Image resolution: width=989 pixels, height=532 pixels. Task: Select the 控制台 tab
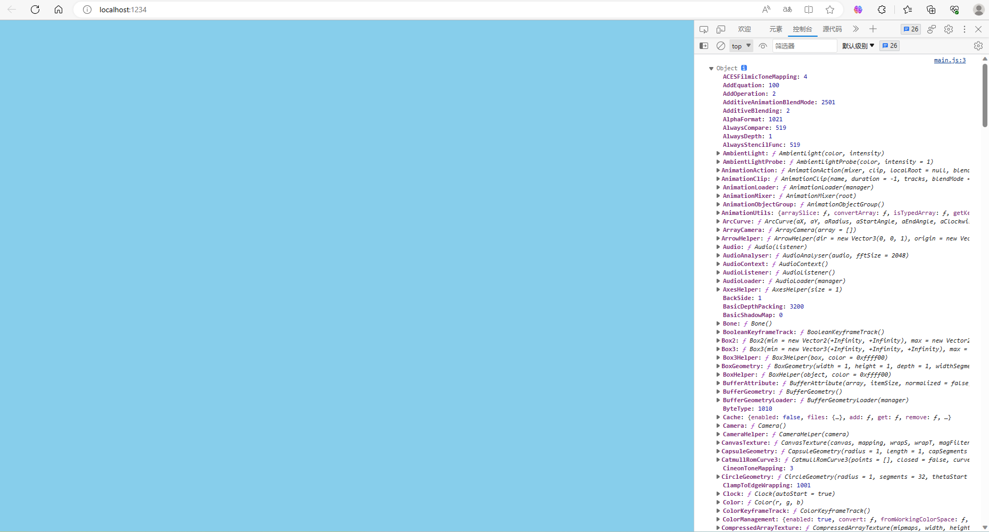tap(802, 29)
